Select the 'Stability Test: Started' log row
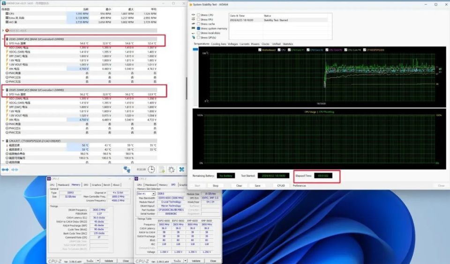The height and width of the screenshot is (264, 450). tap(278, 20)
